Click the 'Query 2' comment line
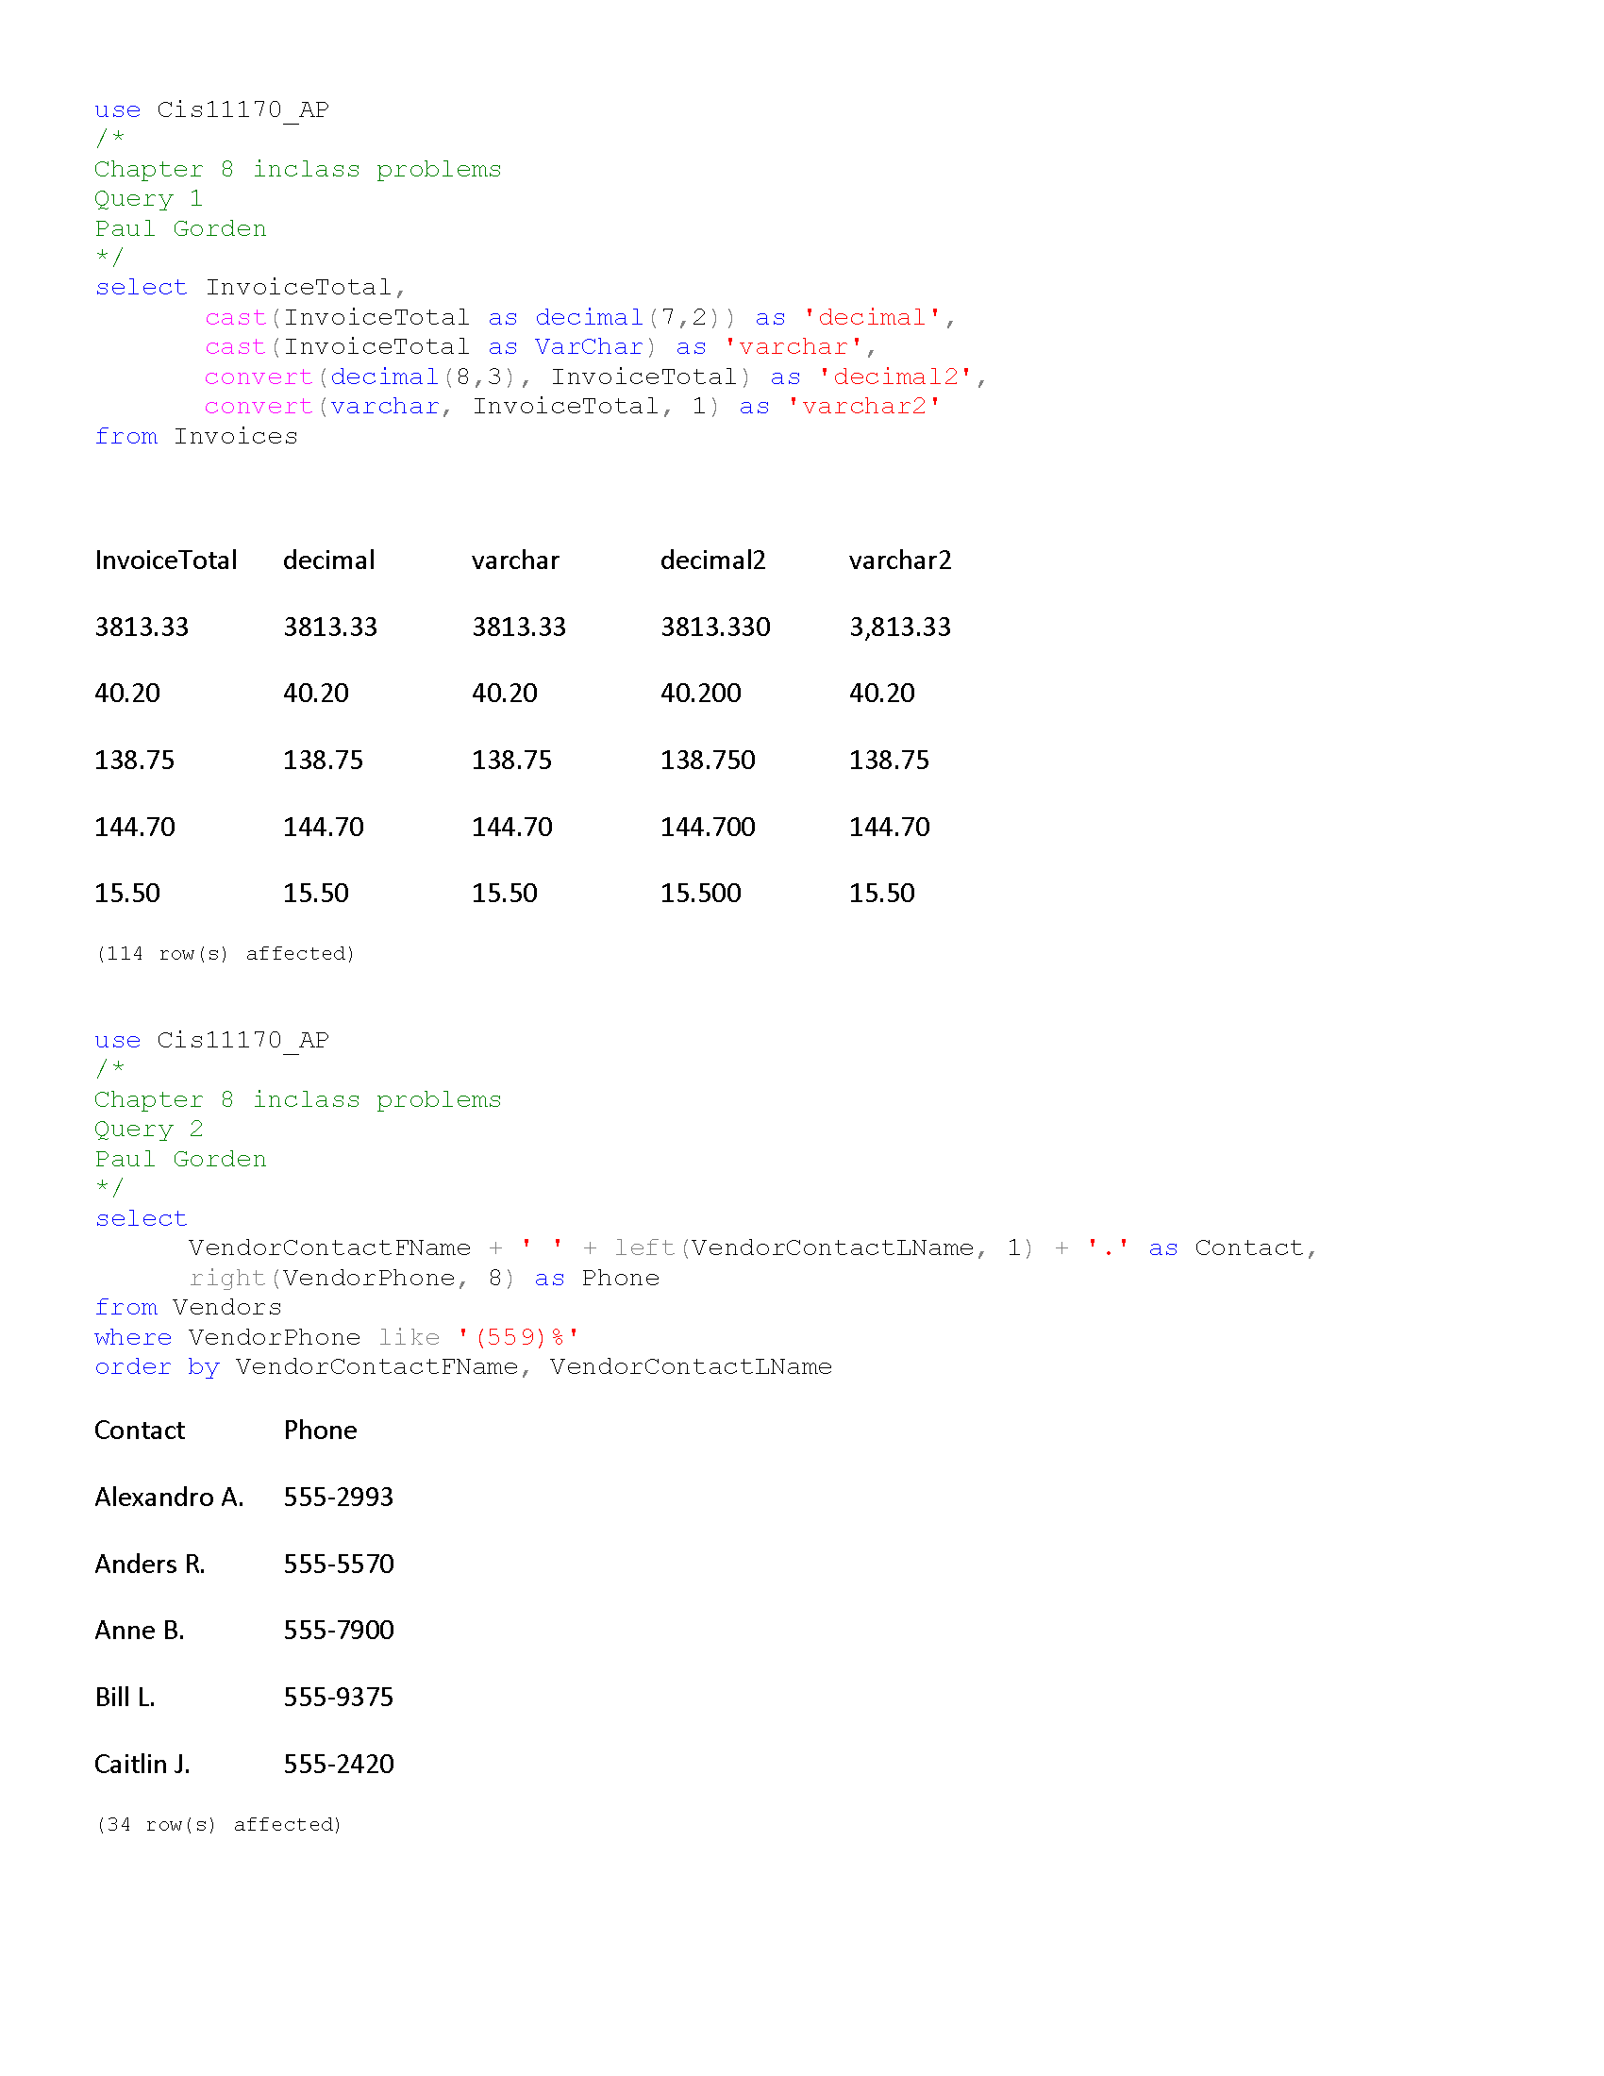 click(148, 1130)
